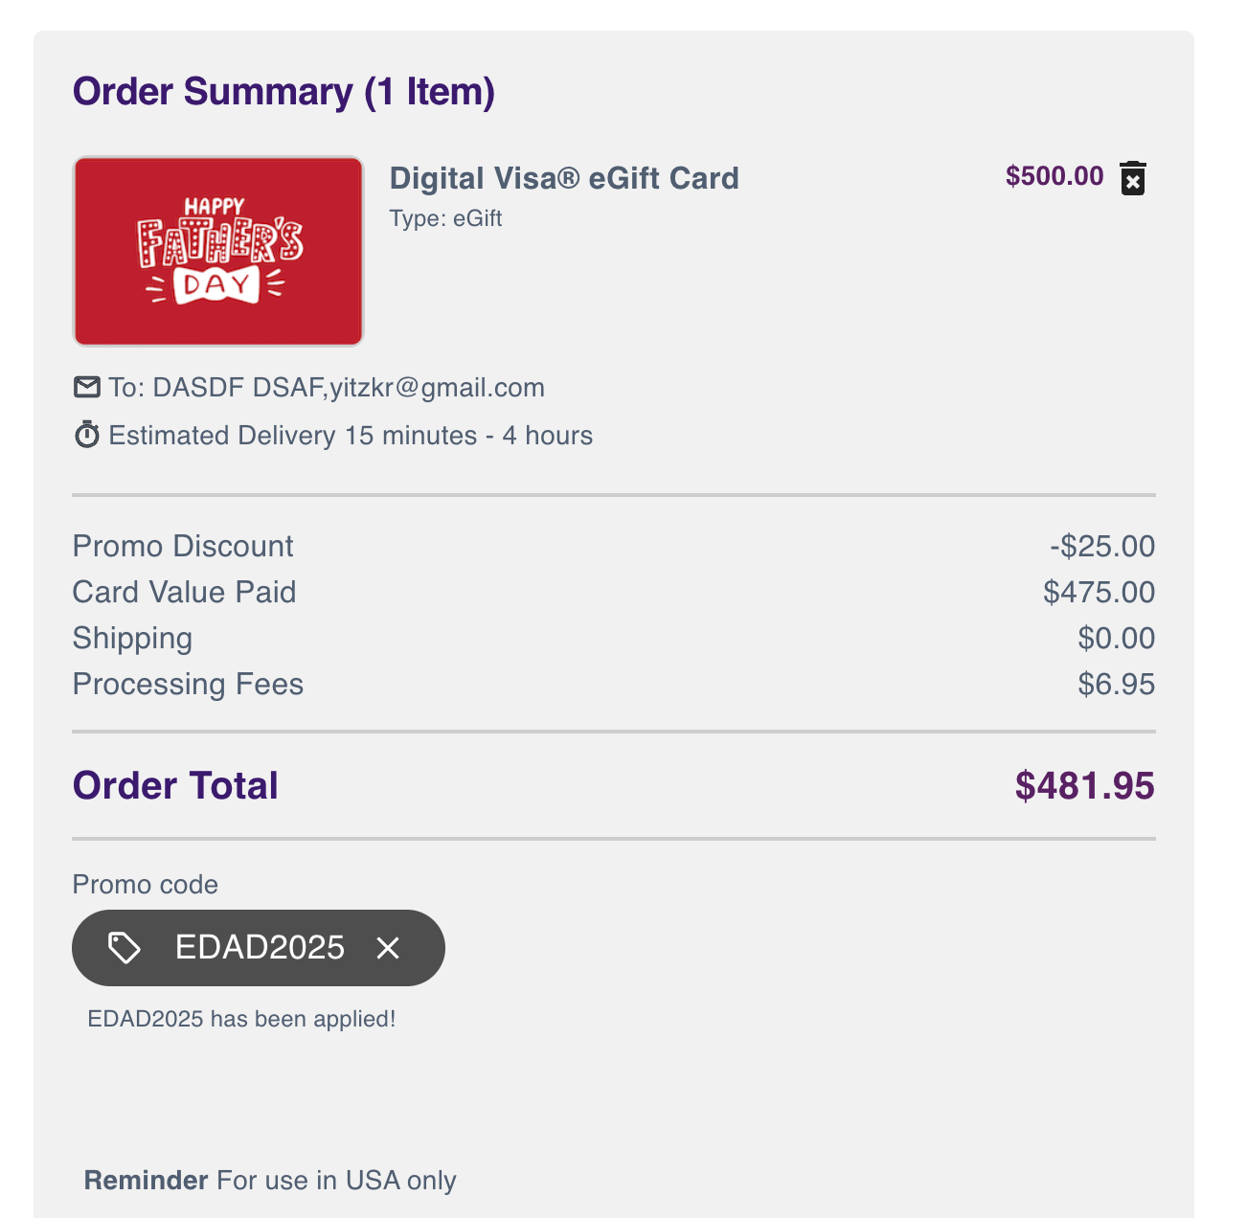The image size is (1247, 1218).
Task: Click the -$25.00 discount amount
Action: (1102, 546)
